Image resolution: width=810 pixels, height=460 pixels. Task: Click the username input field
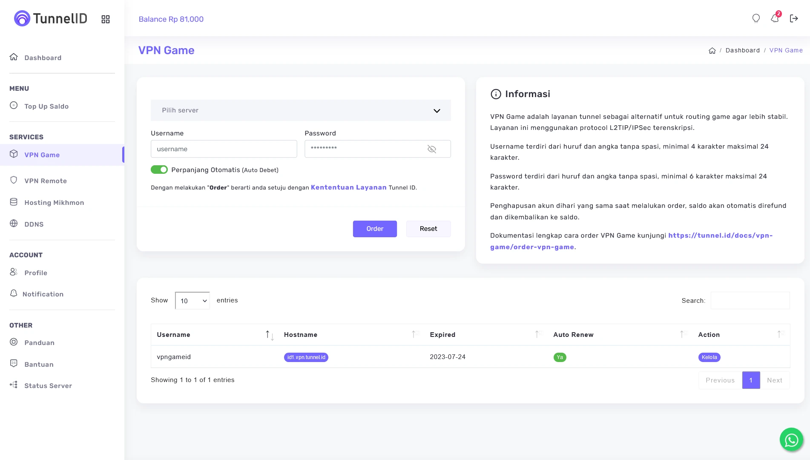[224, 149]
